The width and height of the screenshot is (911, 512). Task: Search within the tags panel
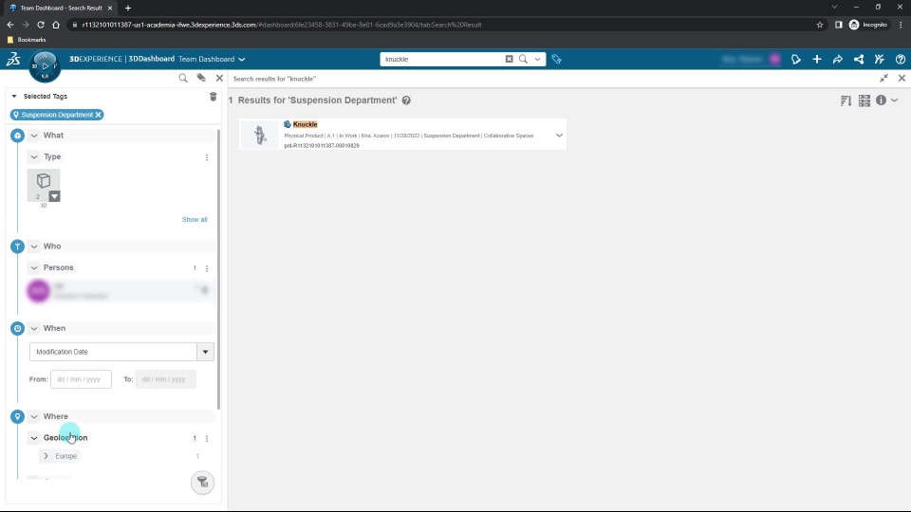tap(183, 78)
